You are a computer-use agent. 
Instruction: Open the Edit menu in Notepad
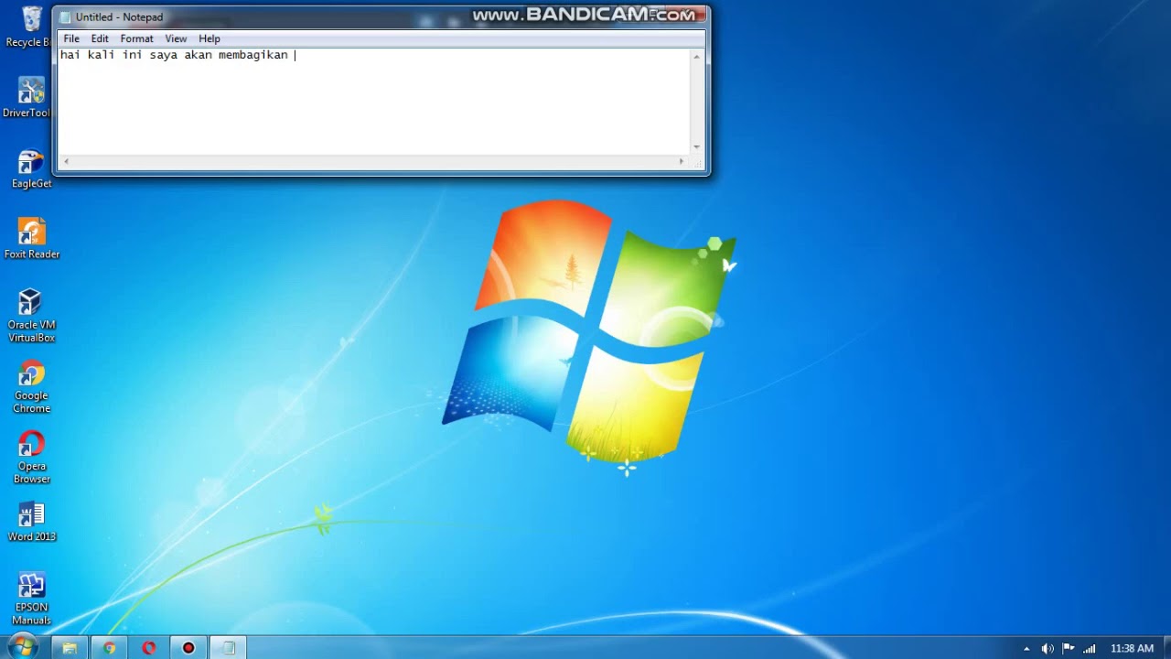pos(100,38)
